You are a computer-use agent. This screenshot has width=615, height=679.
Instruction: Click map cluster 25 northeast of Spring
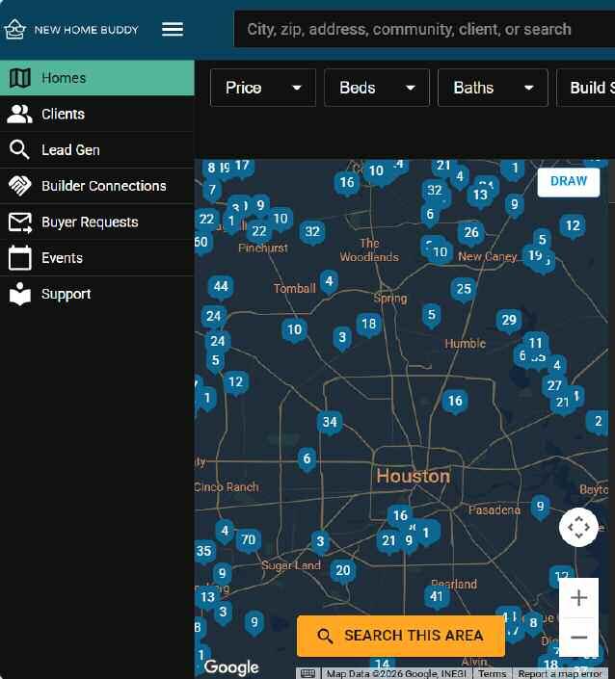[x=464, y=289]
